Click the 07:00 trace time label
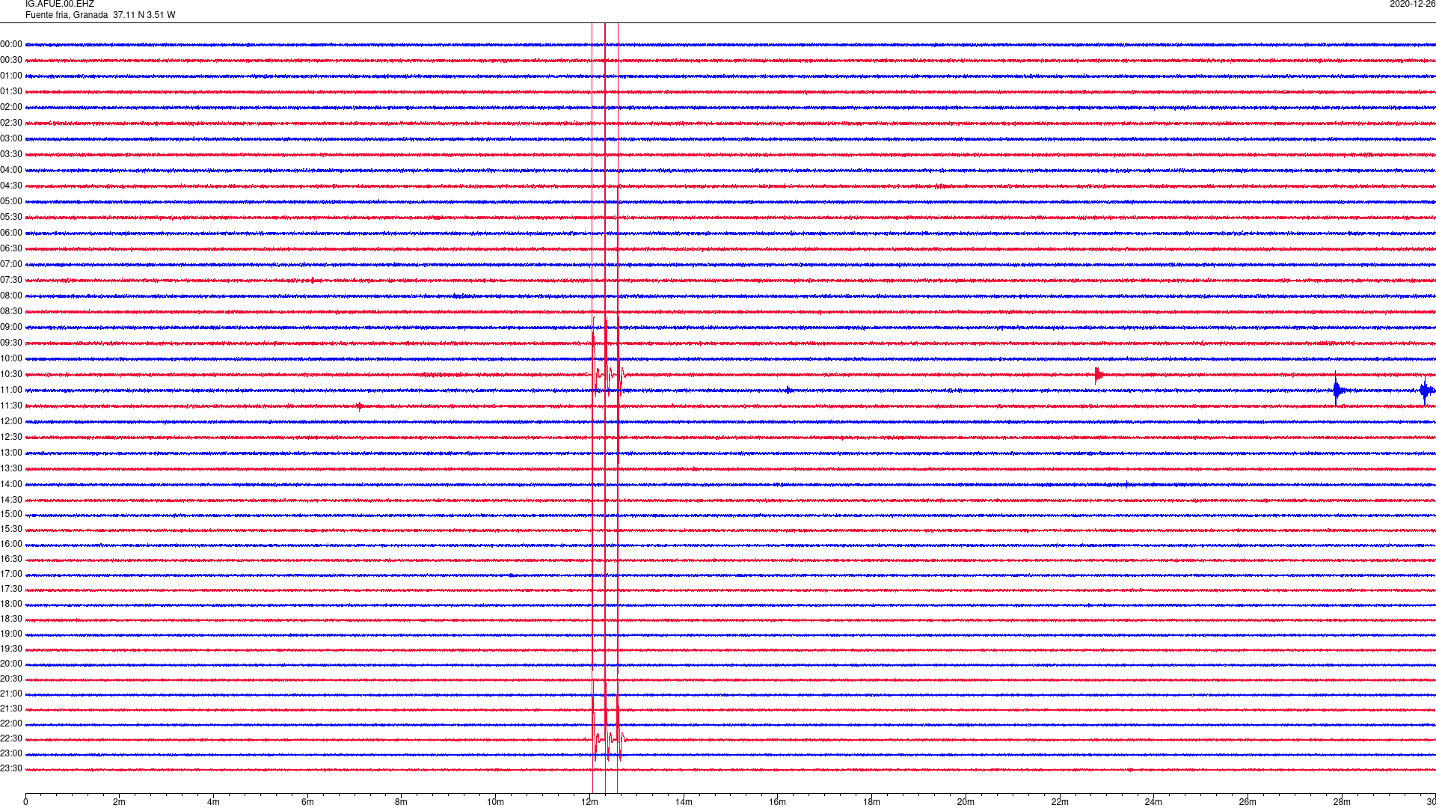1436x808 pixels. 11,265
